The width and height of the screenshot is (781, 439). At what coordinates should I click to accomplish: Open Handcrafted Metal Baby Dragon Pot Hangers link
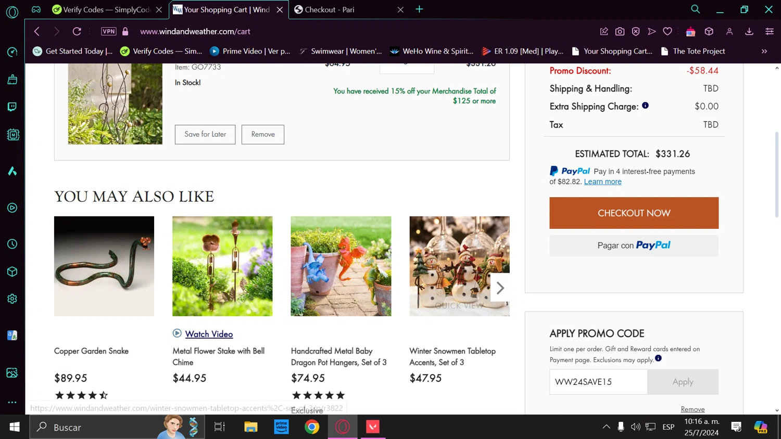(x=338, y=357)
